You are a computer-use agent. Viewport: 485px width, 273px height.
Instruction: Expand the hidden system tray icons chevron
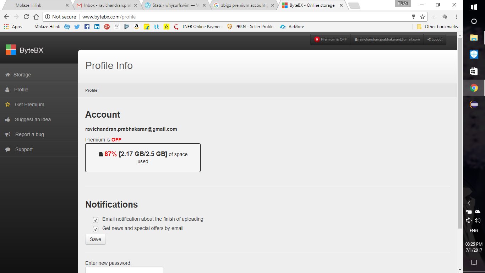point(469,203)
